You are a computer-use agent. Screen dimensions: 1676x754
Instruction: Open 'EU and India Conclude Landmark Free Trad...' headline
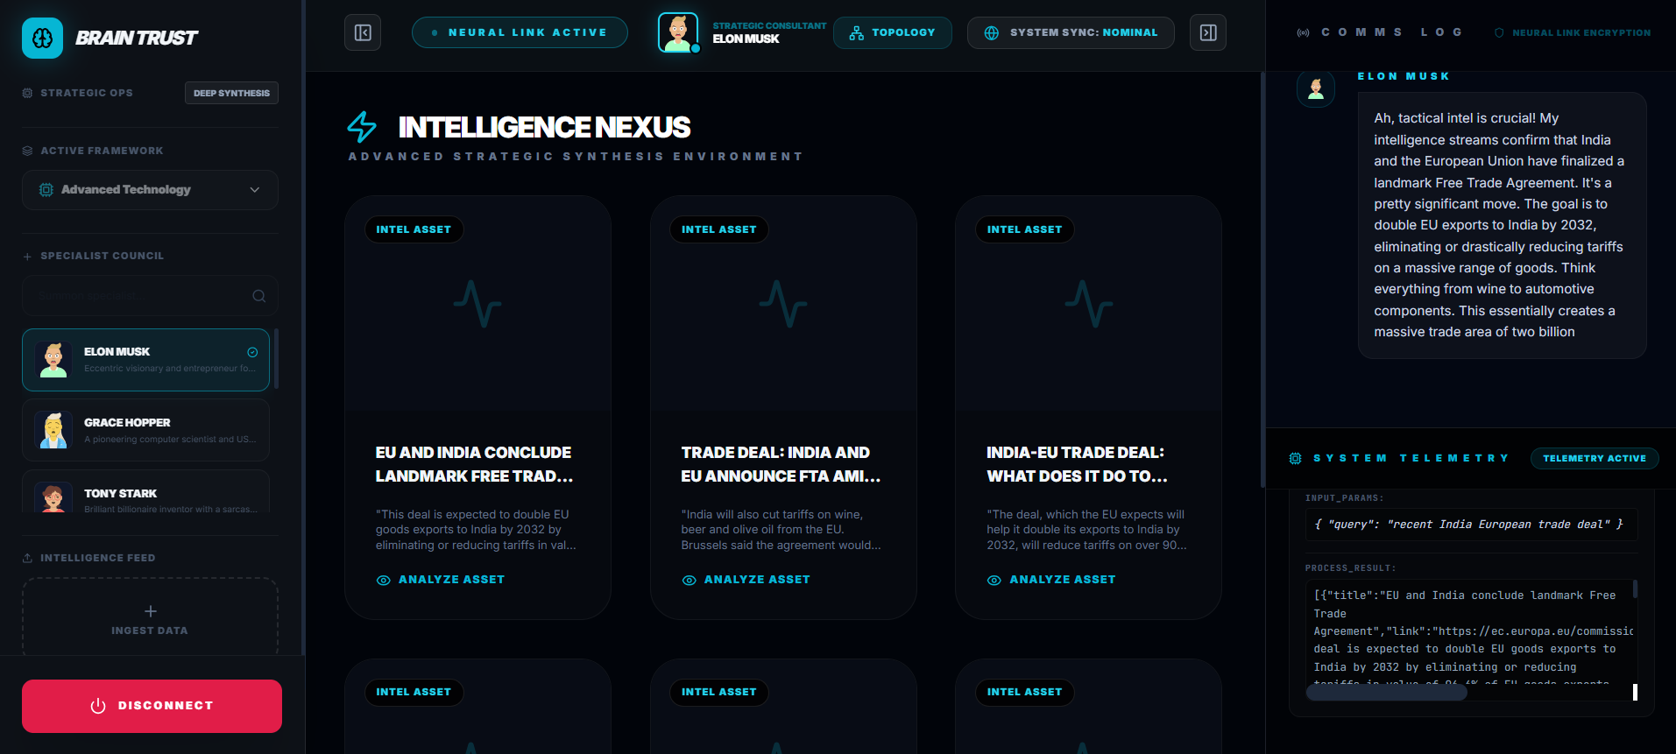click(x=474, y=464)
